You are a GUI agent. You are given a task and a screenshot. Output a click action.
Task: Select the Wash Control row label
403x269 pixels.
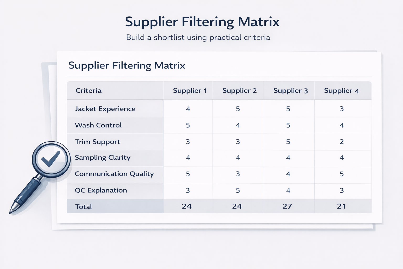point(98,125)
